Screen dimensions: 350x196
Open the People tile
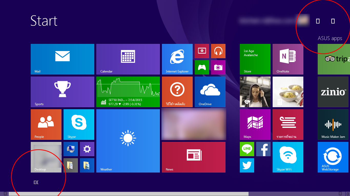tap(46, 125)
